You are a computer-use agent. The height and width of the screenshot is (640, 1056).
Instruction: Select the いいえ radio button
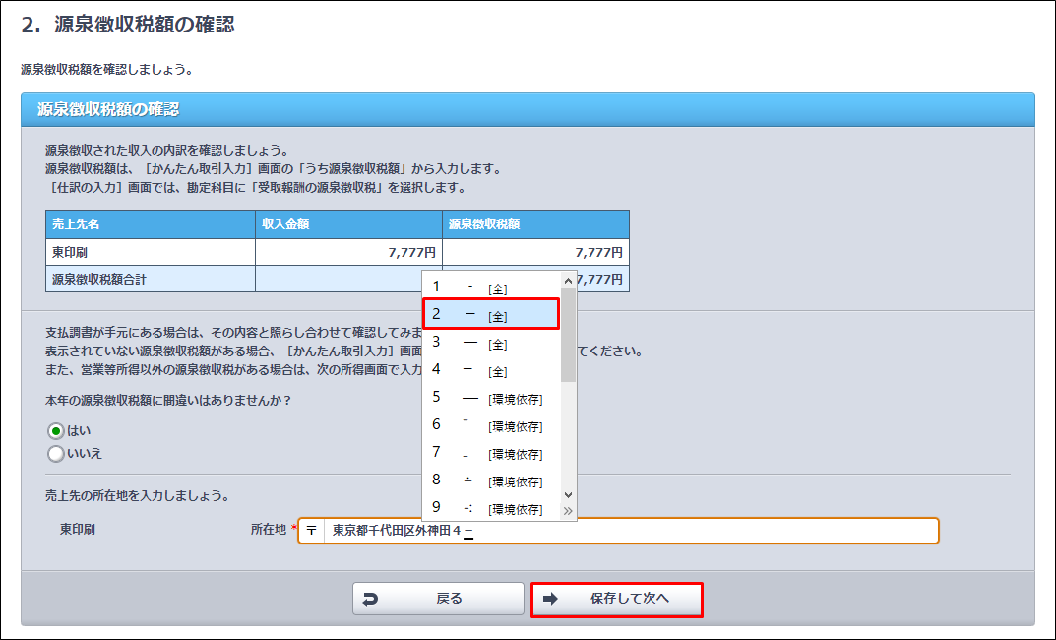[x=56, y=453]
